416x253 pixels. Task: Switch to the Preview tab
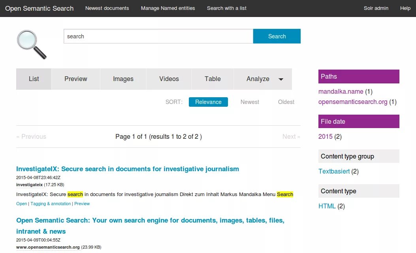tap(75, 79)
